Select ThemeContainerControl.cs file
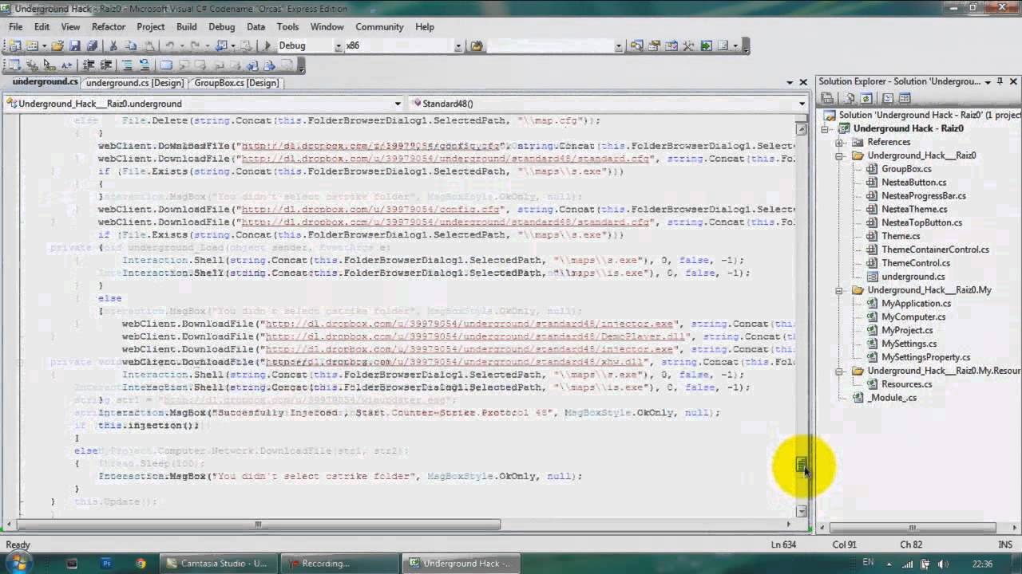The image size is (1022, 574). [x=935, y=250]
